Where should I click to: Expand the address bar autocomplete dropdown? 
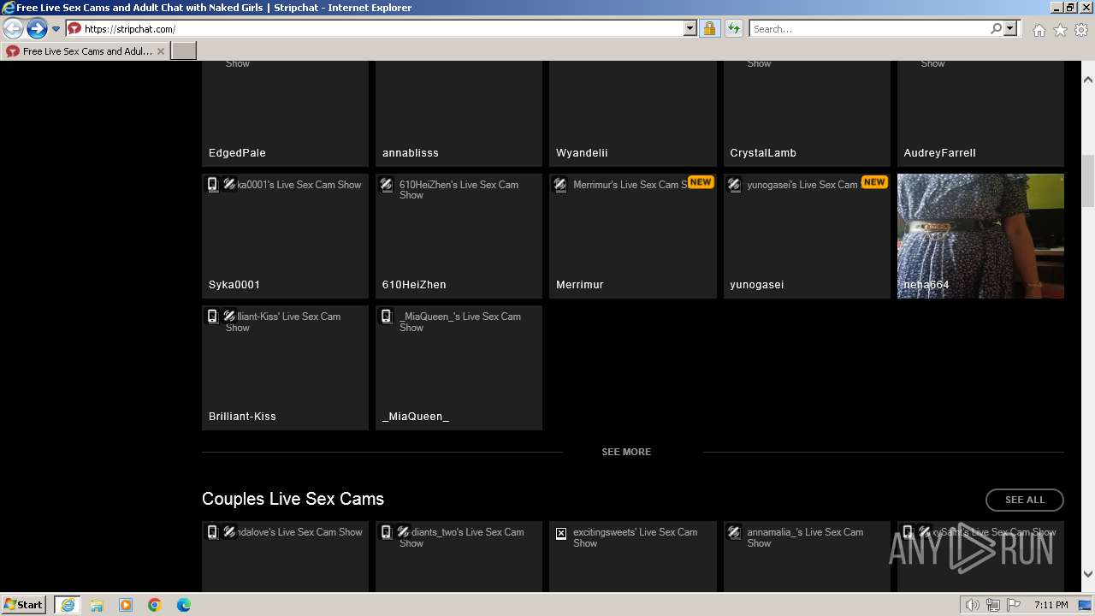(690, 28)
